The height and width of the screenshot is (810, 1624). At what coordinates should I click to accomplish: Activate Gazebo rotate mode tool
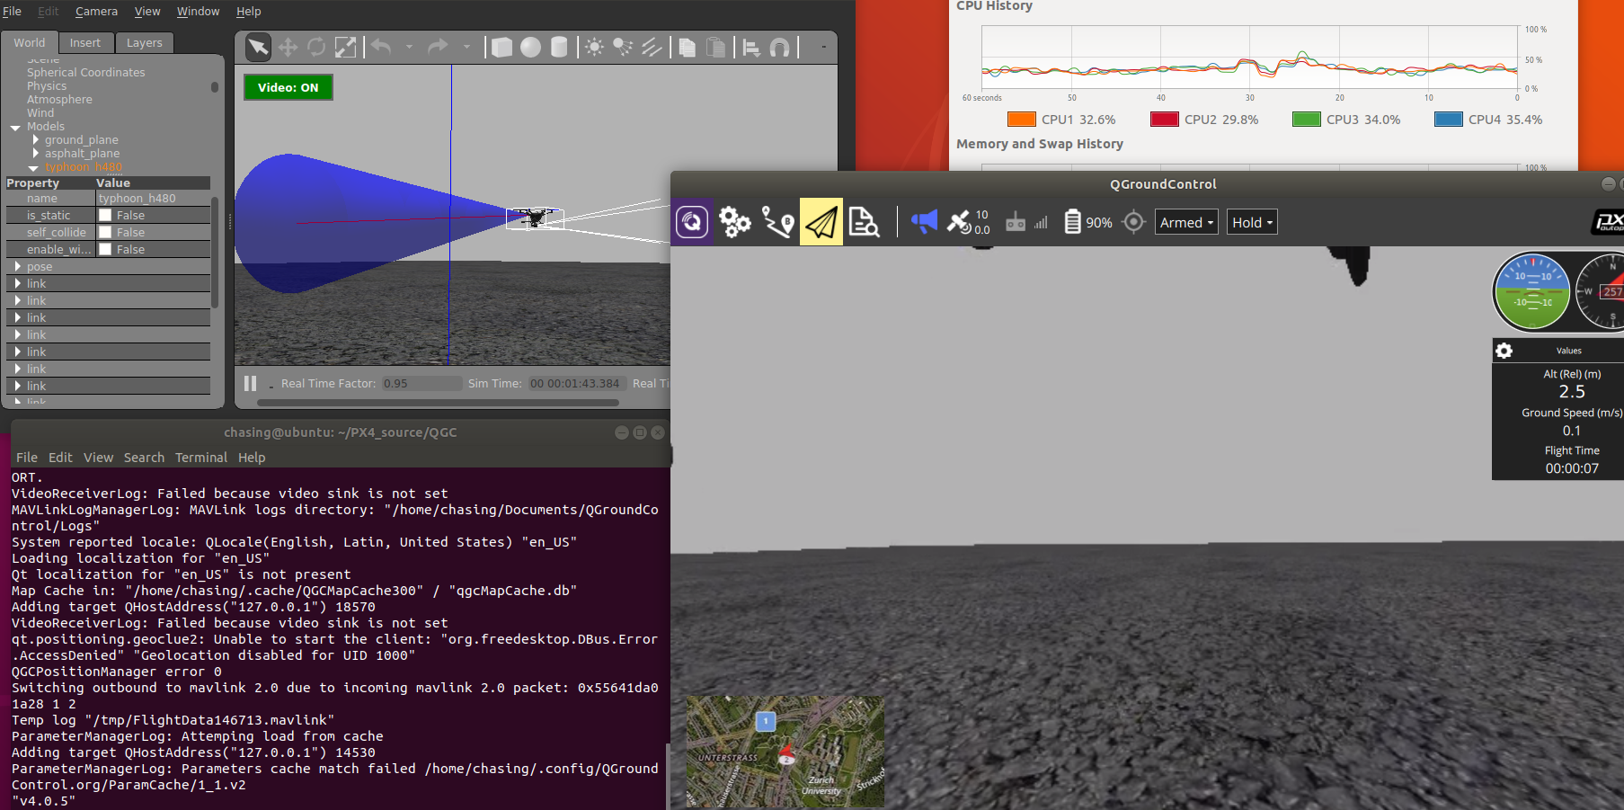coord(316,48)
